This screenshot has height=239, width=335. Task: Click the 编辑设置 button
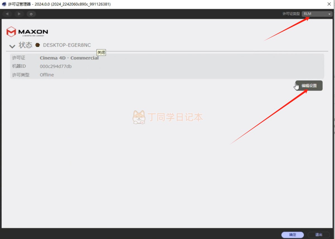(x=309, y=86)
